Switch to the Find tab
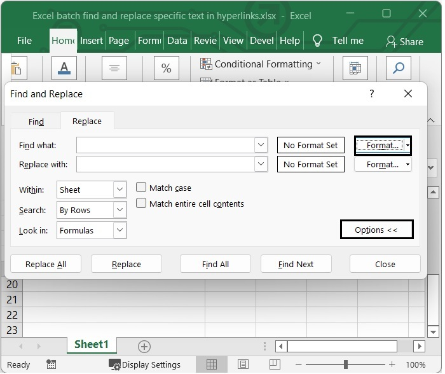Viewport: 445px width, 374px height. (36, 121)
